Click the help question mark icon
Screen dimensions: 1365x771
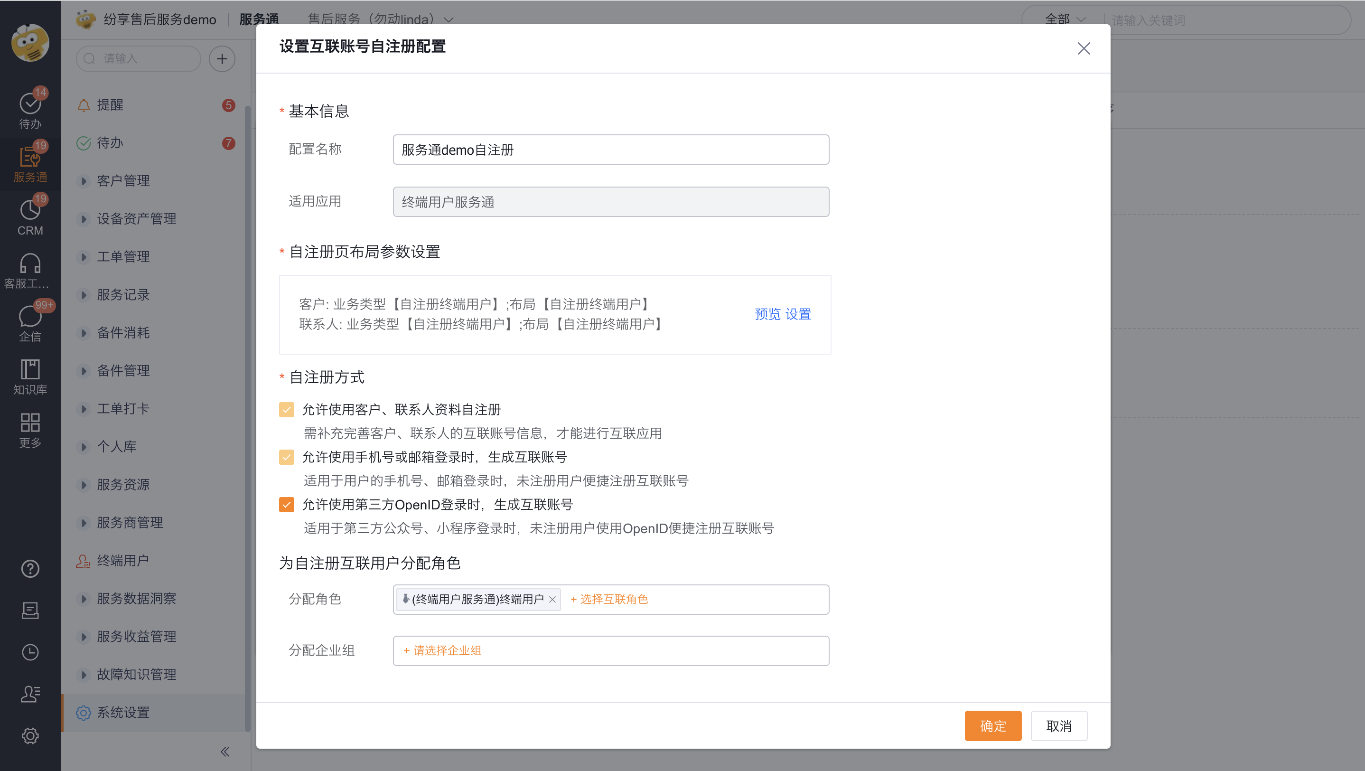30,569
